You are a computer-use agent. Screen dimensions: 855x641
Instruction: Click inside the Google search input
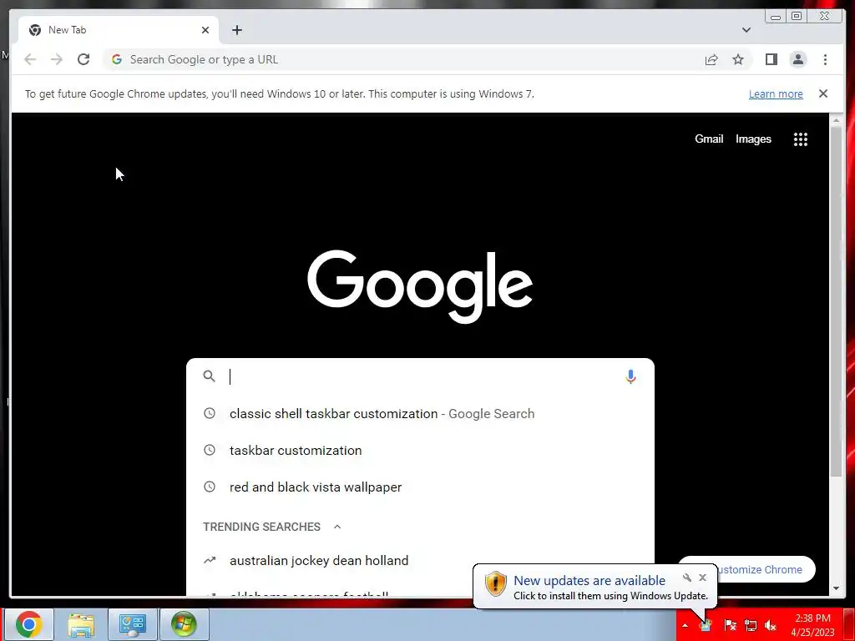420,376
